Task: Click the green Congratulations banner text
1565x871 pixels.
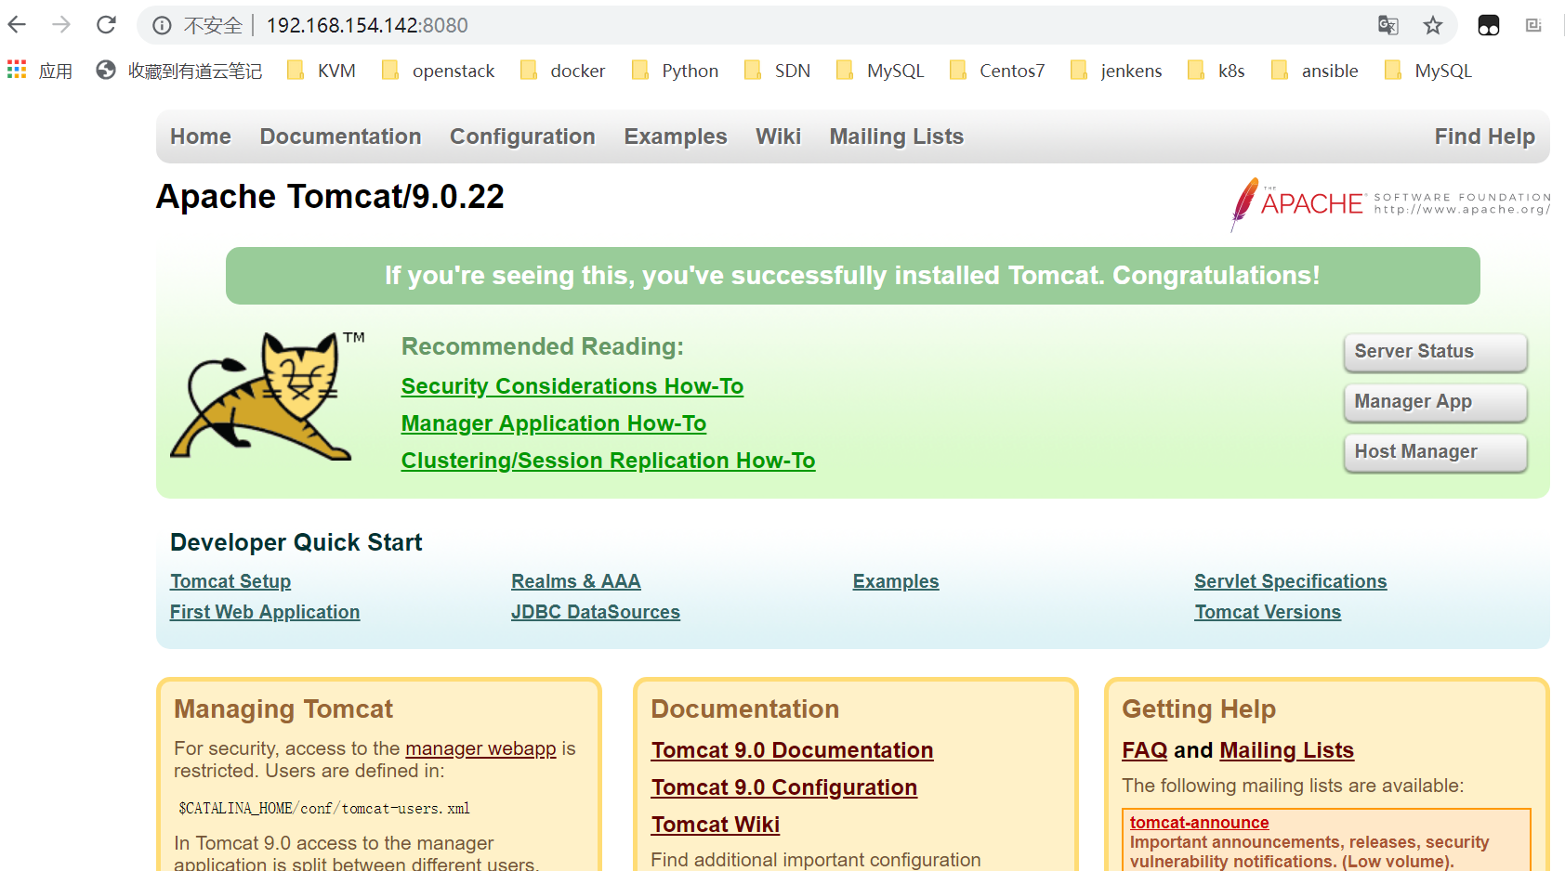Action: pyautogui.click(x=852, y=276)
